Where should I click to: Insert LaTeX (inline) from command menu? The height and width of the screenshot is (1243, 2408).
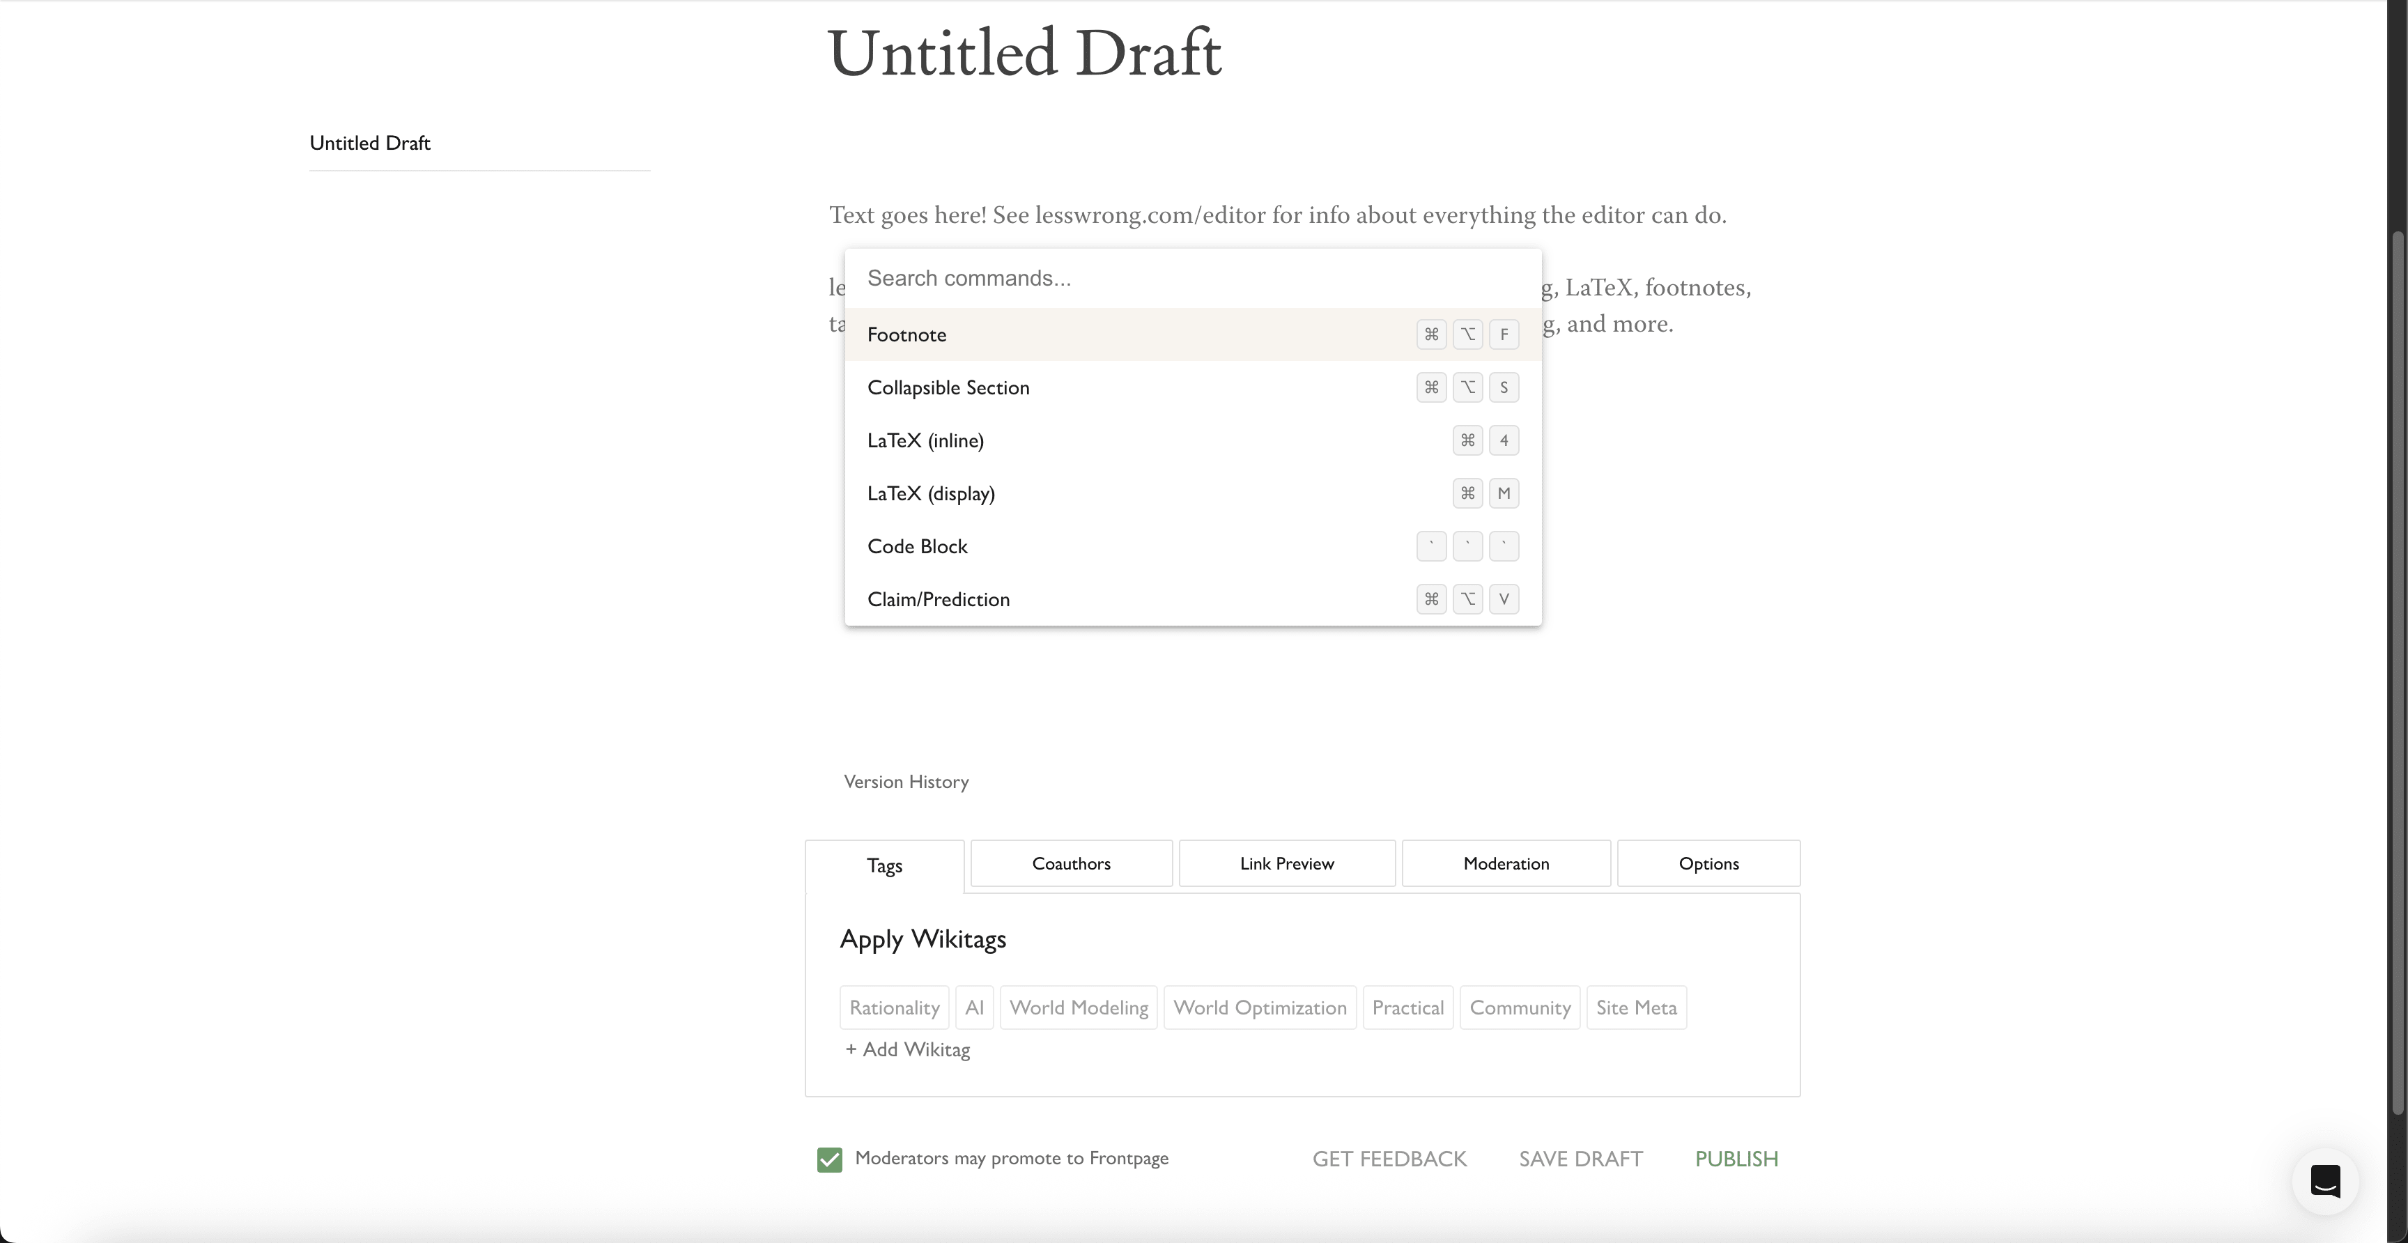pyautogui.click(x=925, y=440)
